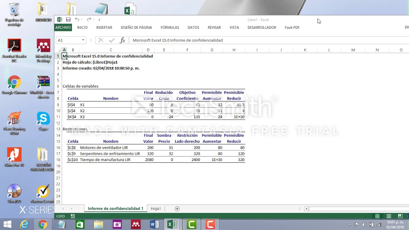Add a new sheet with plus icon
Image resolution: width=409 pixels, height=230 pixels.
tap(177, 209)
